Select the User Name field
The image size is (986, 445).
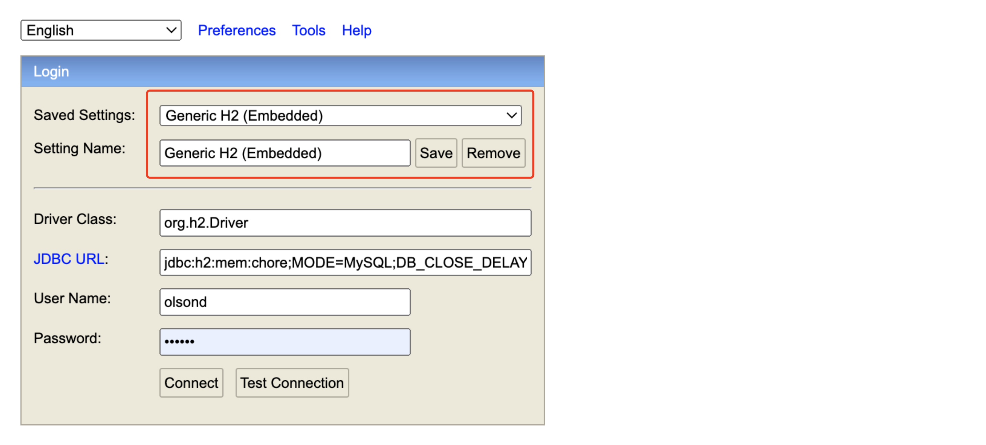coord(285,302)
